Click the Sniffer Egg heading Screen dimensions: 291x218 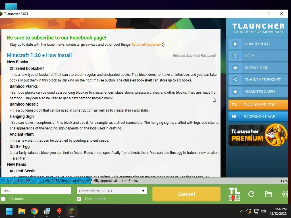coord(20,146)
